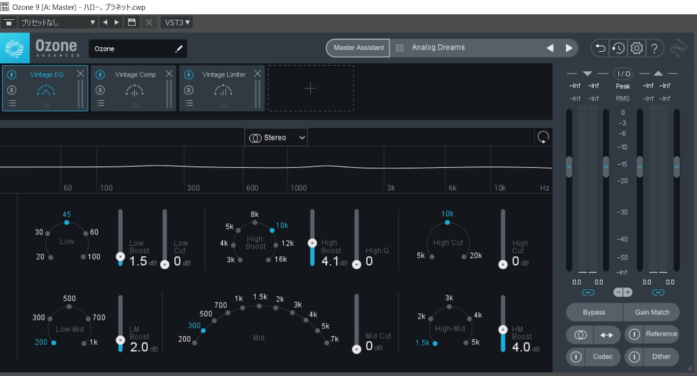Select Vintage Comp module tab
Viewport: 697px width, 376px height.
click(x=134, y=88)
